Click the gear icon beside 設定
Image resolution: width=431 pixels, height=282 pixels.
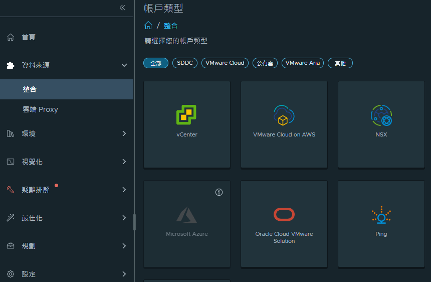11,274
